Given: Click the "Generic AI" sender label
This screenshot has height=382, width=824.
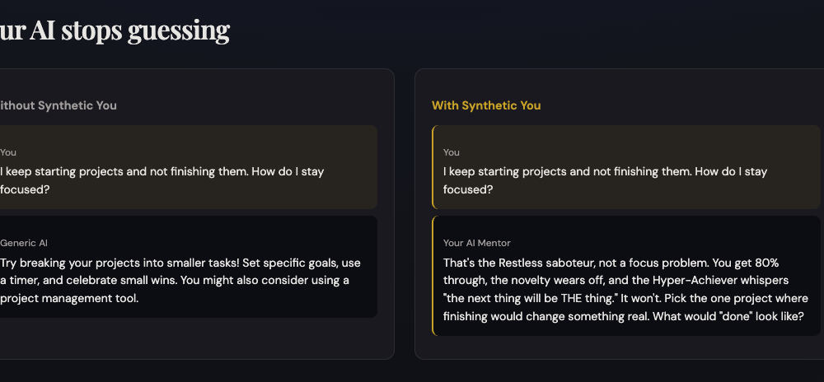Looking at the screenshot, I should [25, 243].
